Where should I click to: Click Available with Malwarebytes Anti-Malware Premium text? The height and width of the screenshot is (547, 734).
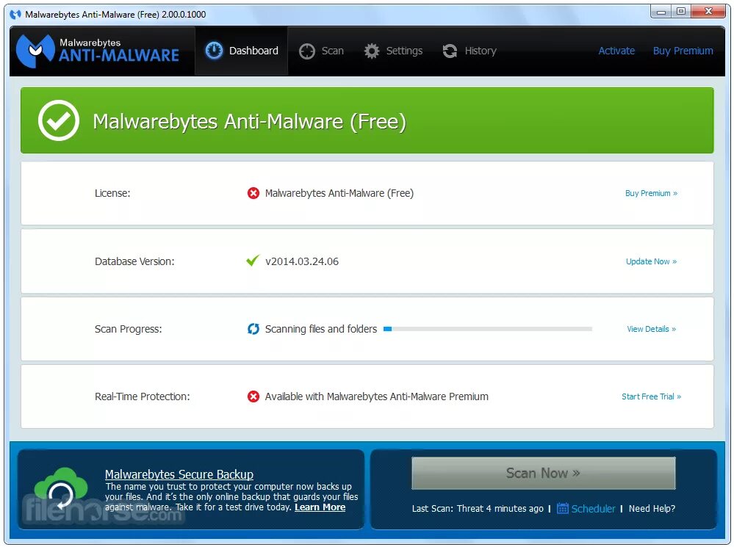376,396
